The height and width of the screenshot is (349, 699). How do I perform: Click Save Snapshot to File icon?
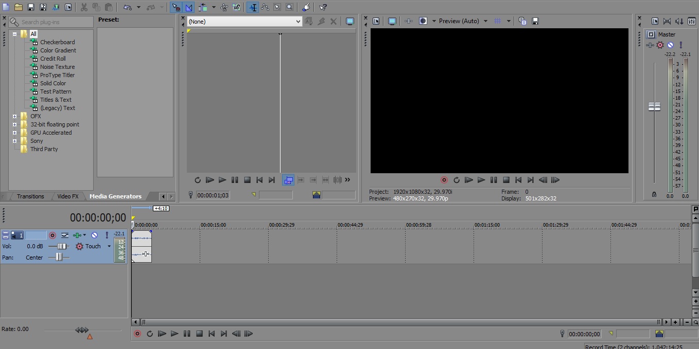click(535, 21)
